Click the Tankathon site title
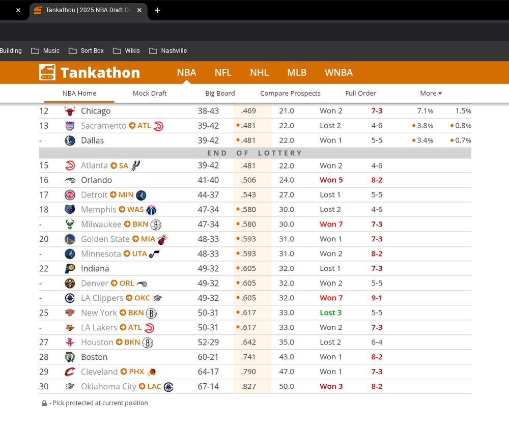 (100, 72)
